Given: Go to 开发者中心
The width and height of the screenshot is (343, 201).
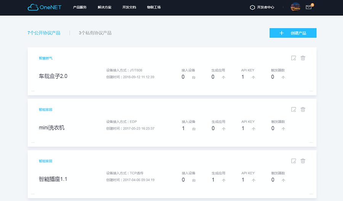Looking at the screenshot, I should (265, 7).
